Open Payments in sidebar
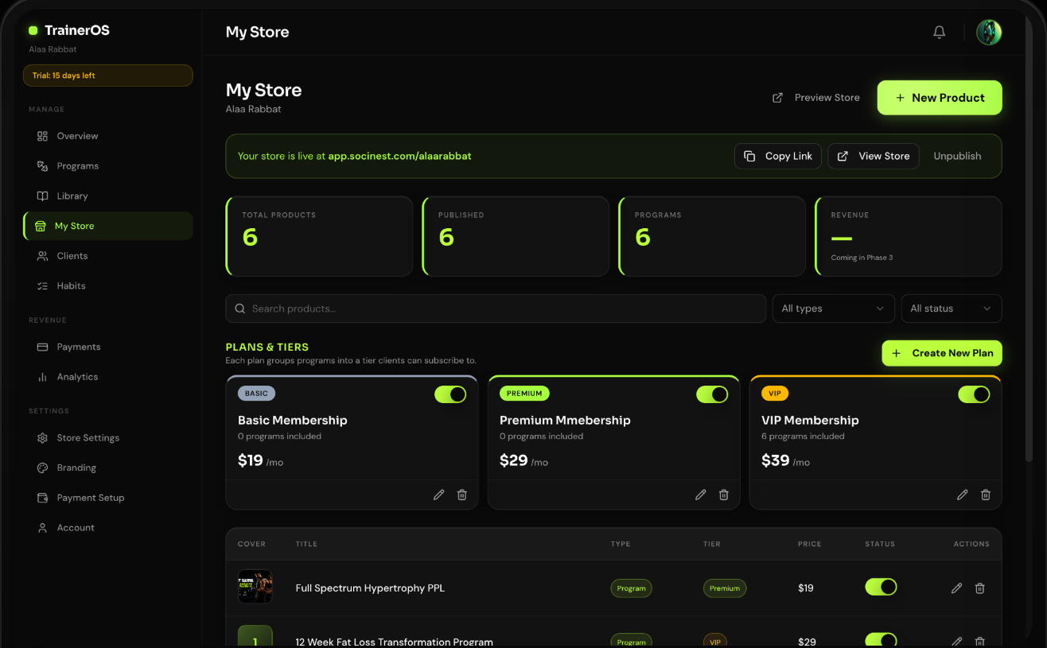The height and width of the screenshot is (648, 1047). [x=107, y=347]
